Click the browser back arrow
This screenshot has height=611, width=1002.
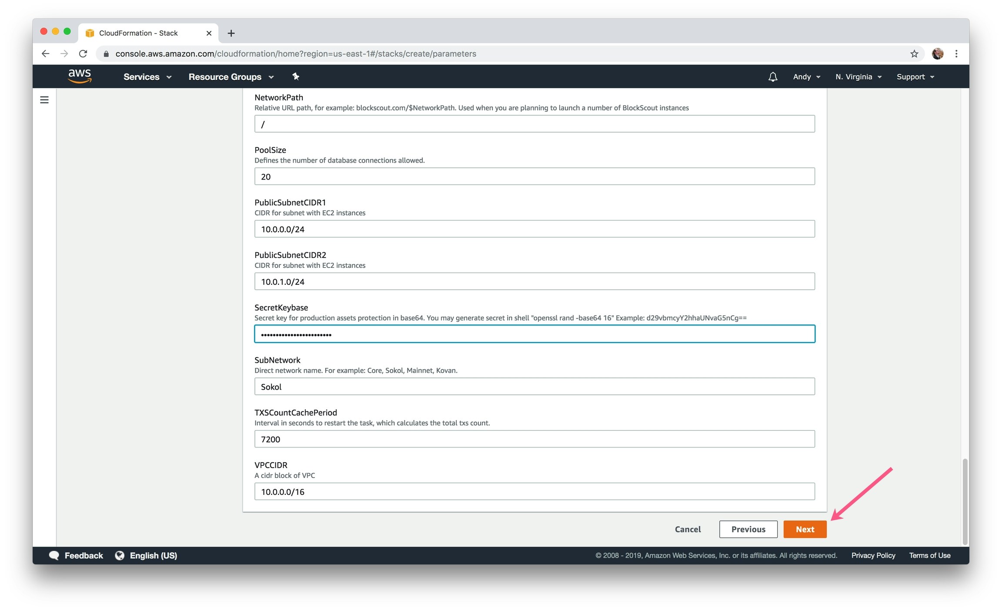pyautogui.click(x=45, y=53)
